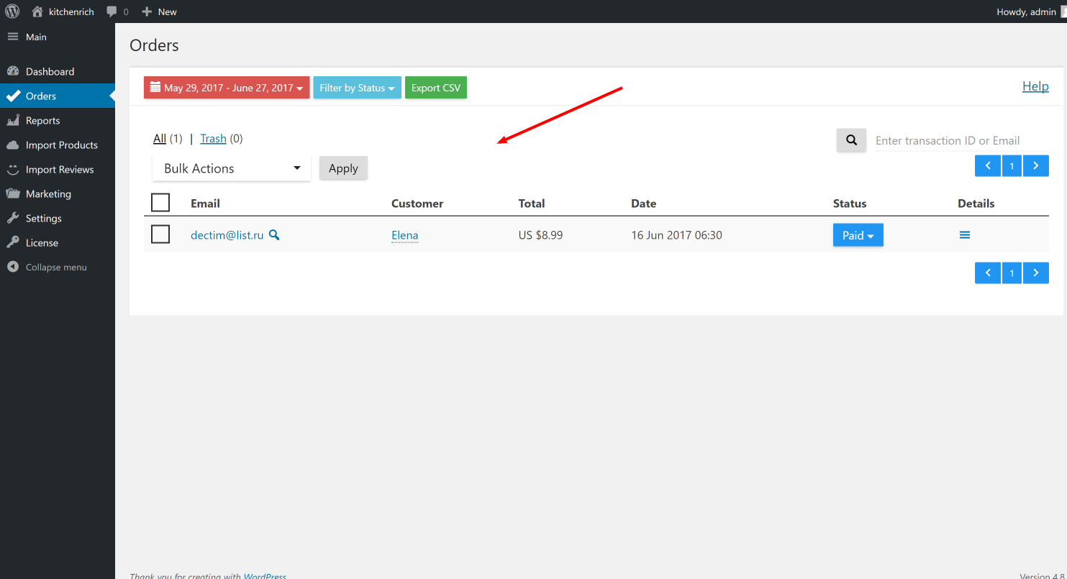
Task: Go to Reports in the sidebar
Action: (58, 120)
